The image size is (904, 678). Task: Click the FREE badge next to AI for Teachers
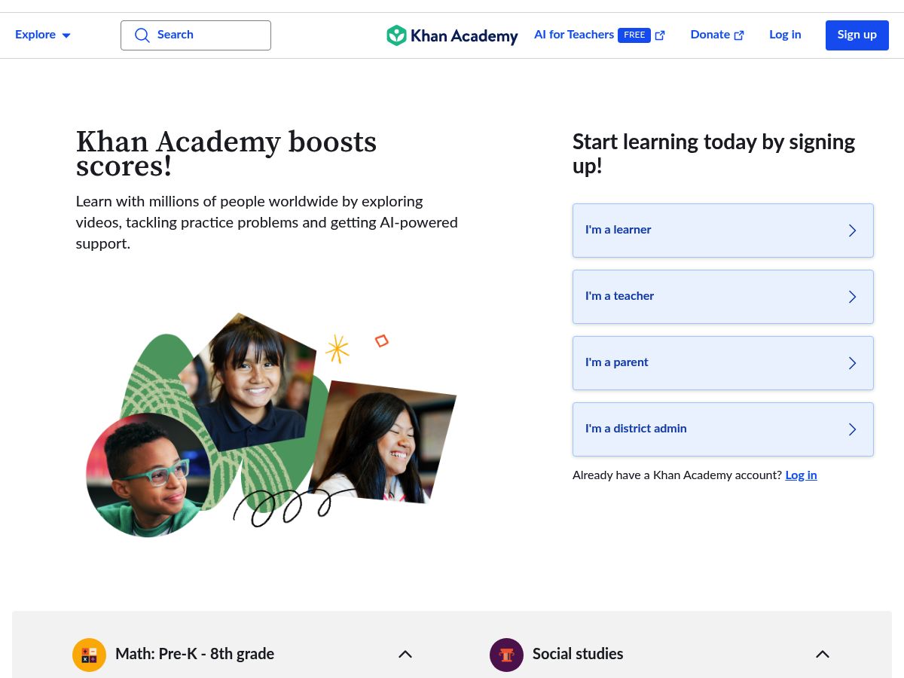click(634, 35)
